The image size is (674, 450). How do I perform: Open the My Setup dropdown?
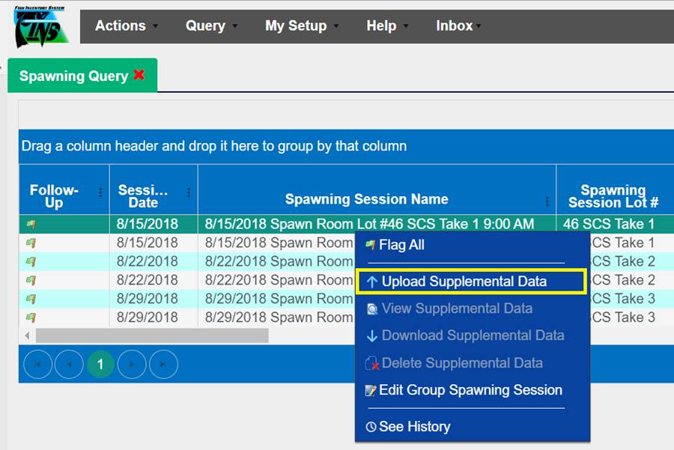[x=301, y=25]
